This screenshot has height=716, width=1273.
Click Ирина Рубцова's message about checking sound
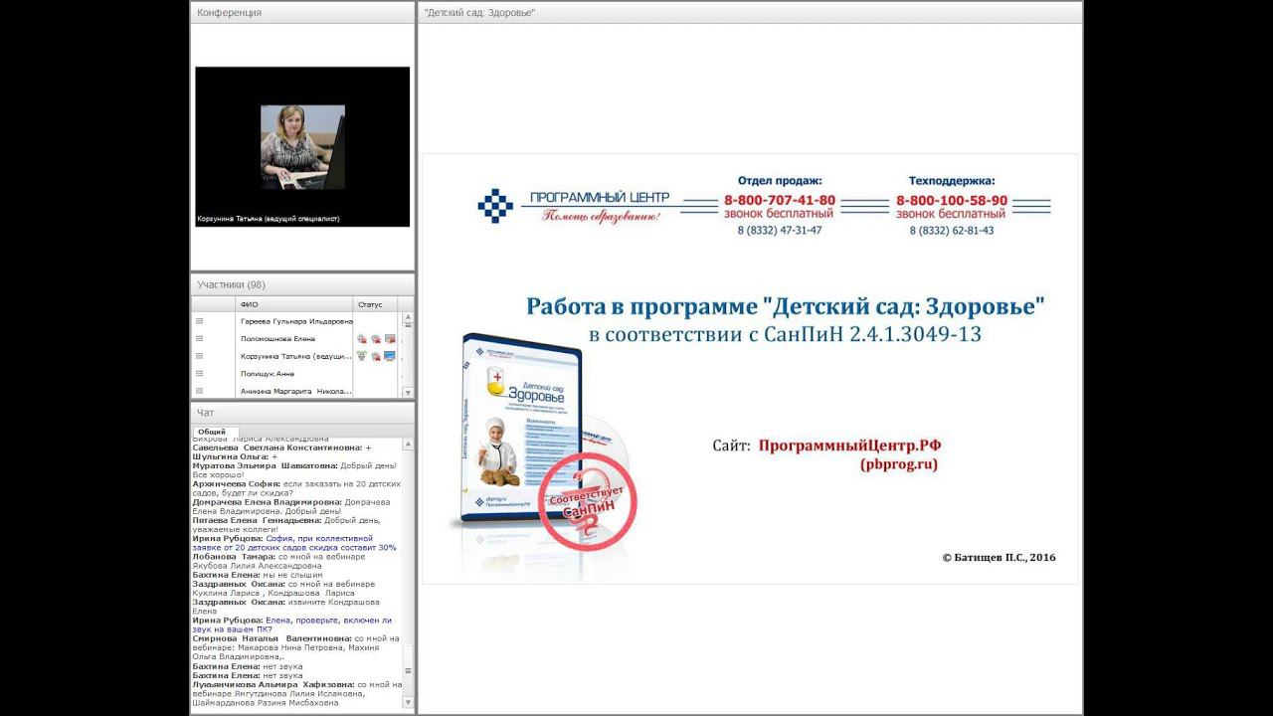point(292,625)
